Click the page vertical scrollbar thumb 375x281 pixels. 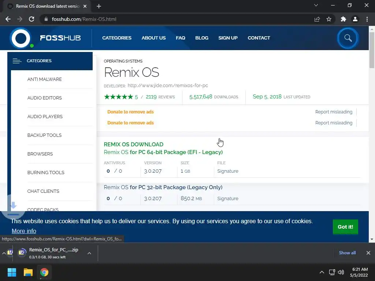click(372, 50)
